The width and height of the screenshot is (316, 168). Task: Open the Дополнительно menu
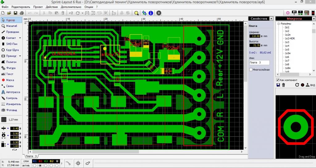[x=71, y=7]
